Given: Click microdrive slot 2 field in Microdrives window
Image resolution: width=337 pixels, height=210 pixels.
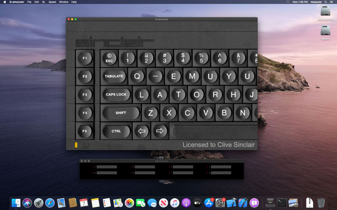Looking at the screenshot, I should coord(144,167).
